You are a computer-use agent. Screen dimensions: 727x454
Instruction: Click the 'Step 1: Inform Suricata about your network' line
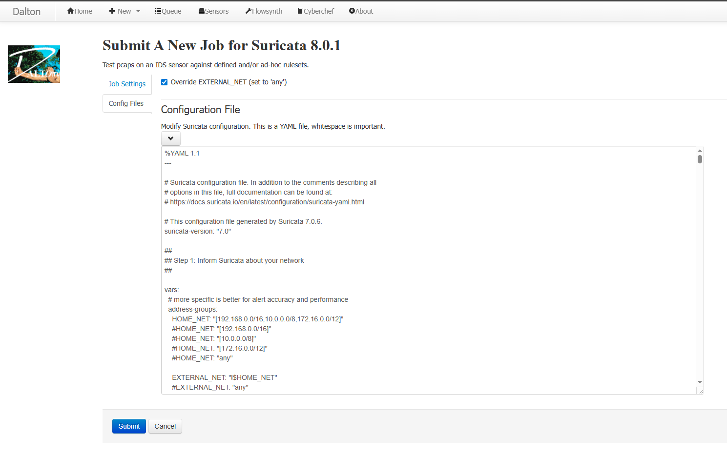point(234,260)
